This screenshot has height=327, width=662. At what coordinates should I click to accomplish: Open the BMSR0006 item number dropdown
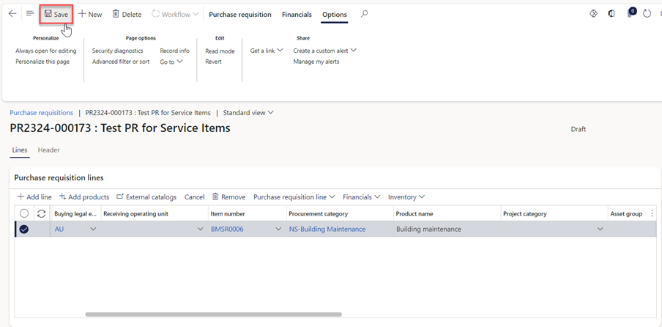[278, 229]
